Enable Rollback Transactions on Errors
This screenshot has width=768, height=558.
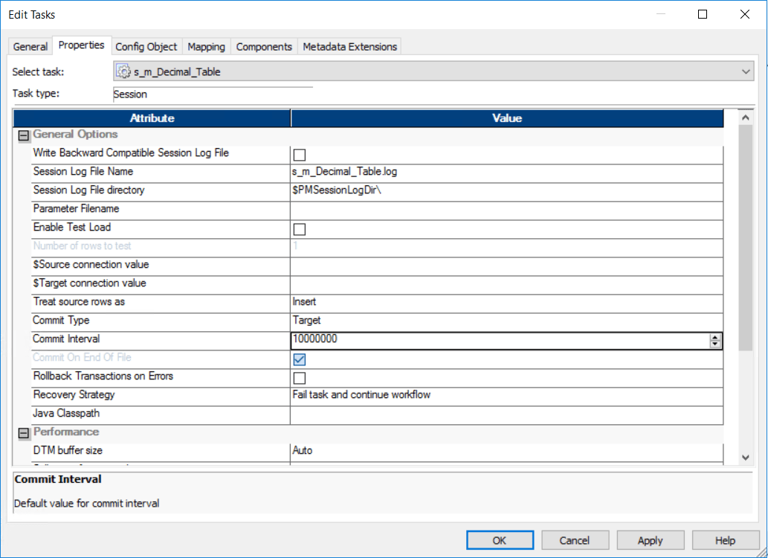coord(299,377)
